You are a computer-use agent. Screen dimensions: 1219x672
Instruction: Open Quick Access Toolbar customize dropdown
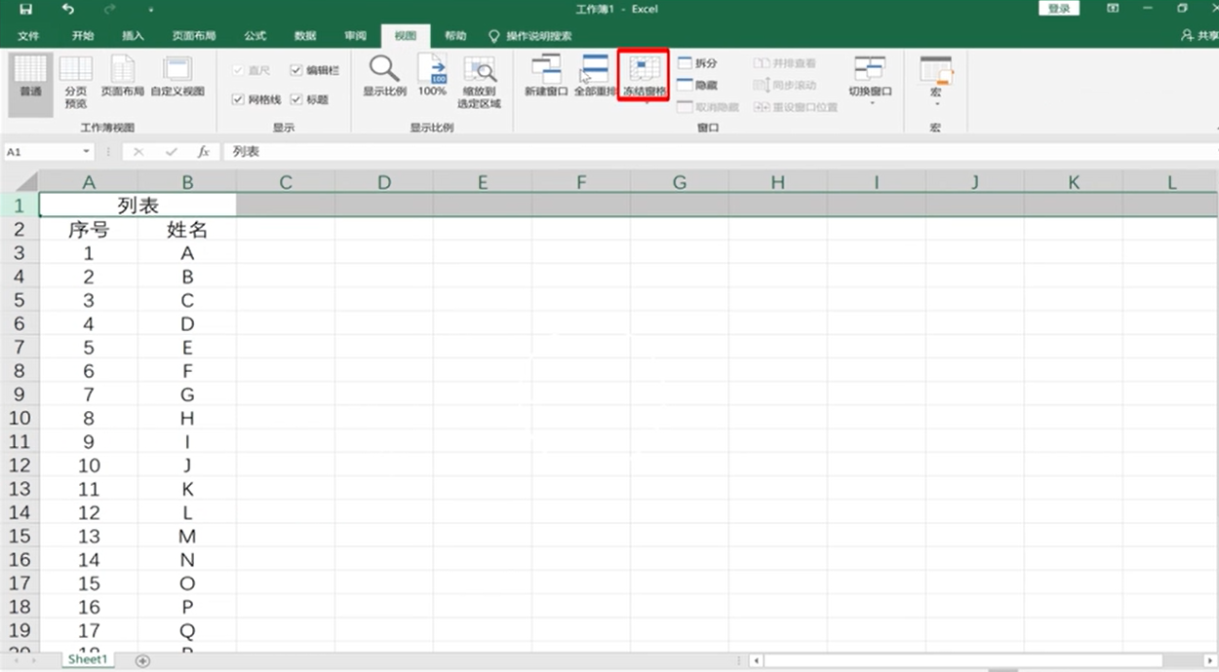point(152,9)
